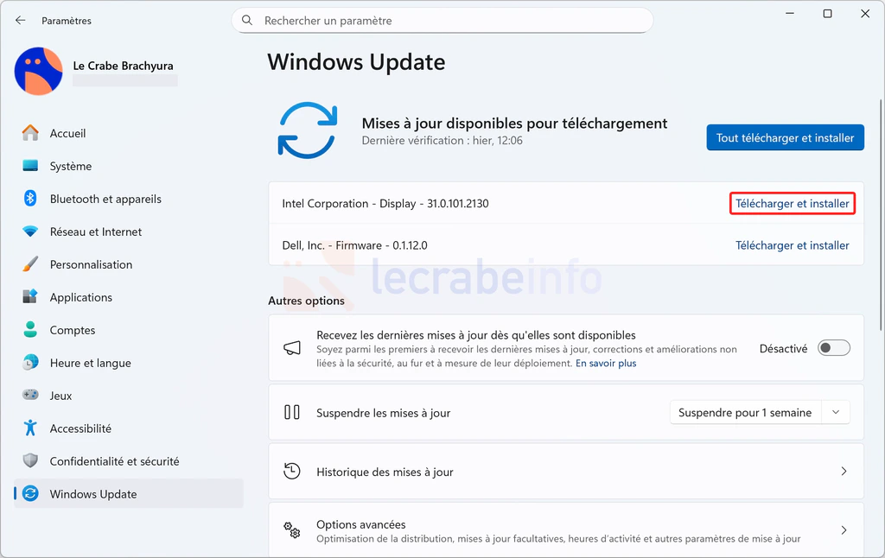
Task: Expand the Suspendre pour 1 semaine dropdown arrow
Action: tap(836, 413)
